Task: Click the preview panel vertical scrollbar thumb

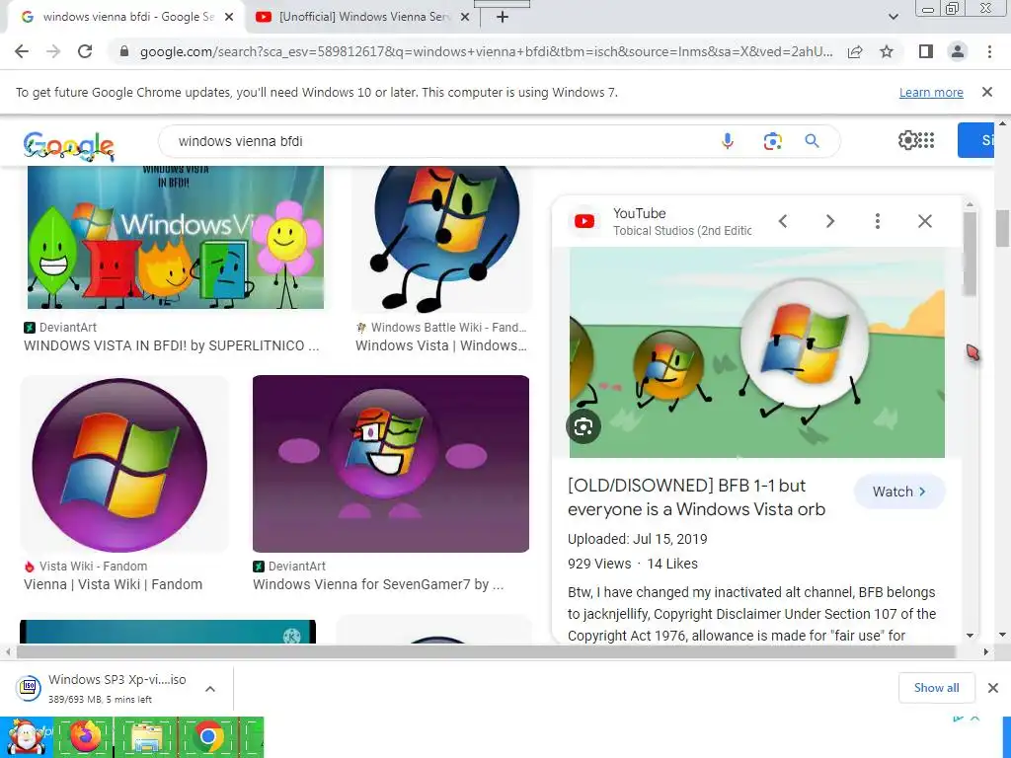Action: [970, 254]
